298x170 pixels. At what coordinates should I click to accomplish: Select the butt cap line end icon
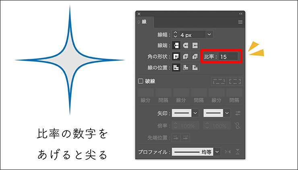176,46
